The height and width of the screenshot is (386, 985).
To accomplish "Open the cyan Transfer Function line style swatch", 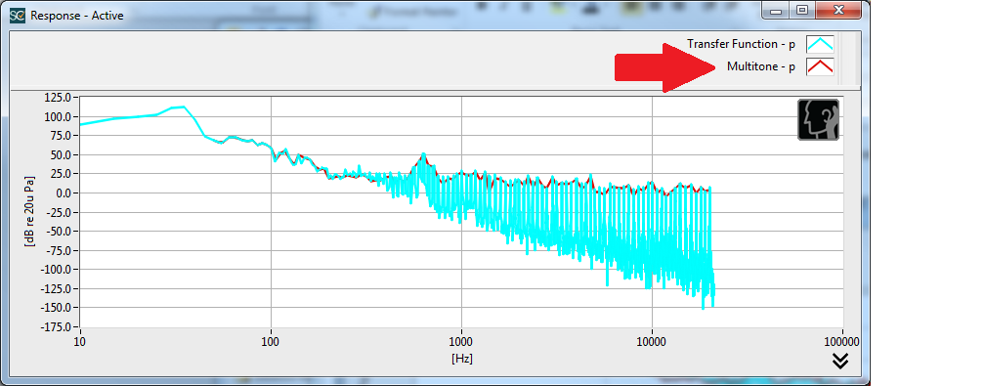I will point(820,44).
